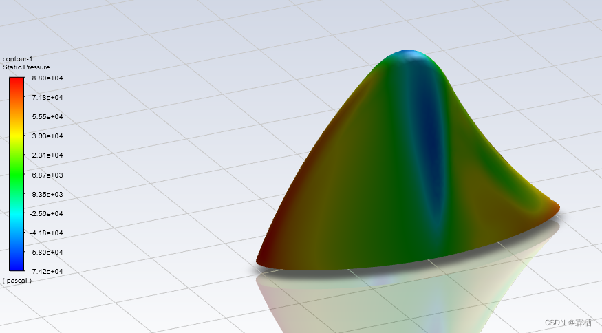Click the cyan peak tip of the surface
This screenshot has height=333, width=602.
(411, 54)
